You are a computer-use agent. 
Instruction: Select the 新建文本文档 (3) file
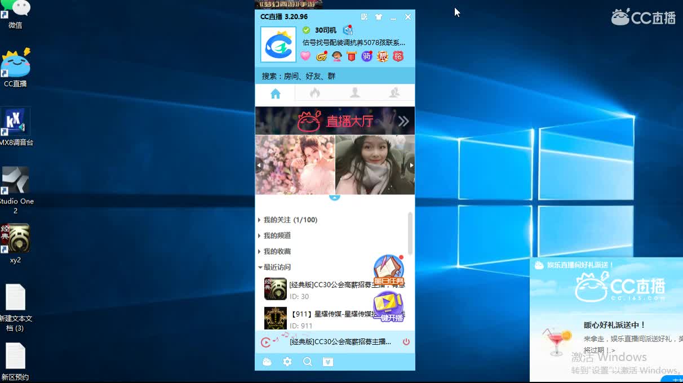[x=16, y=308]
